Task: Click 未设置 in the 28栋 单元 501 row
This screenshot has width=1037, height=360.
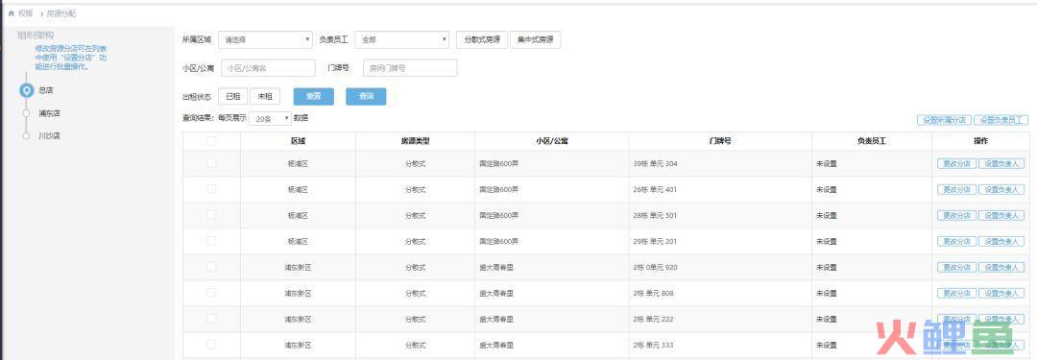Action: click(x=826, y=215)
